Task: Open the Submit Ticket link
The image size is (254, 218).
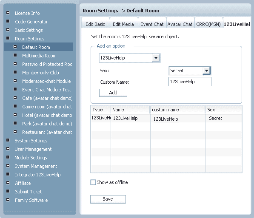Action: pos(29,192)
